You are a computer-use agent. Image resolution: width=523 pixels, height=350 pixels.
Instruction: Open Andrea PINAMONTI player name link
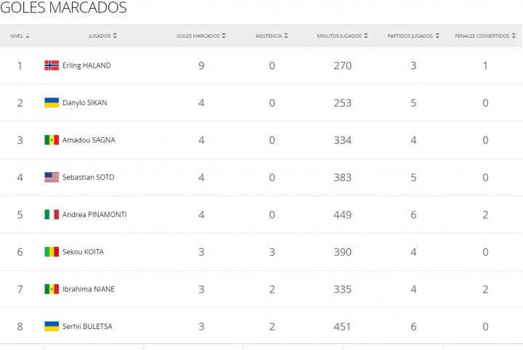tap(94, 215)
